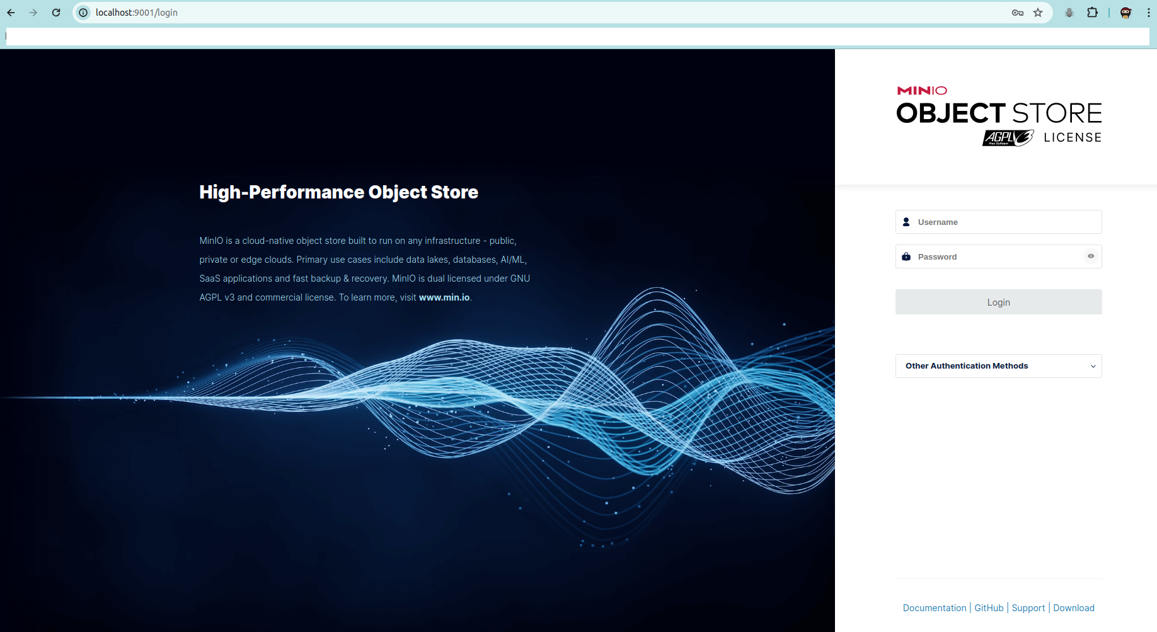Open the site information icon in the address bar

[83, 13]
